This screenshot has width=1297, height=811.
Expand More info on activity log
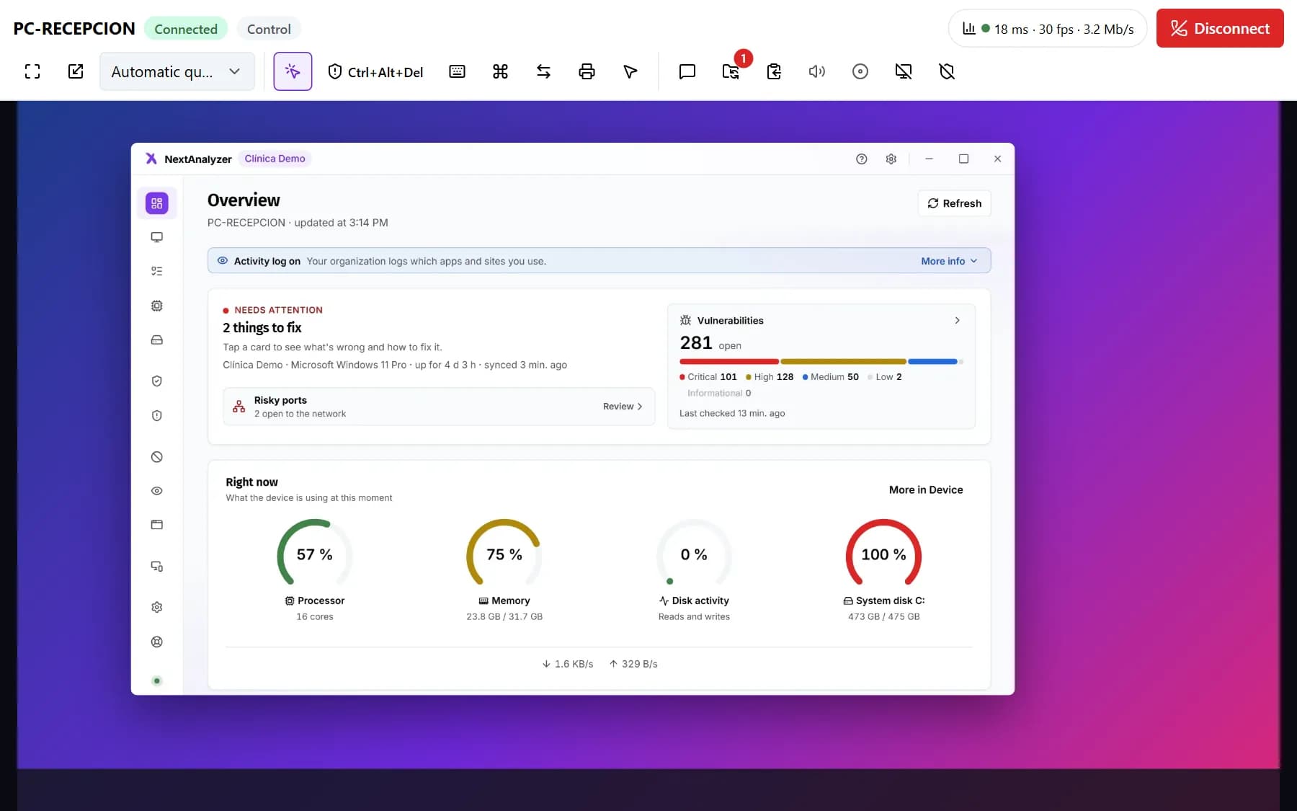949,261
